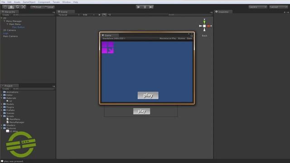Open the Assets menu
Viewport: 290px width, 163px height.
(17, 2)
